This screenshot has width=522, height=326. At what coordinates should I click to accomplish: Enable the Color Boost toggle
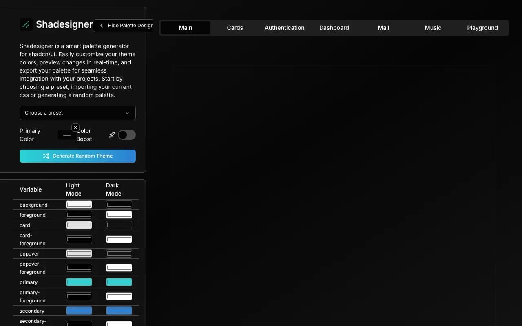tap(126, 134)
